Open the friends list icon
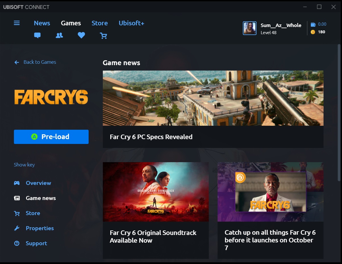This screenshot has height=264, width=342. click(59, 36)
